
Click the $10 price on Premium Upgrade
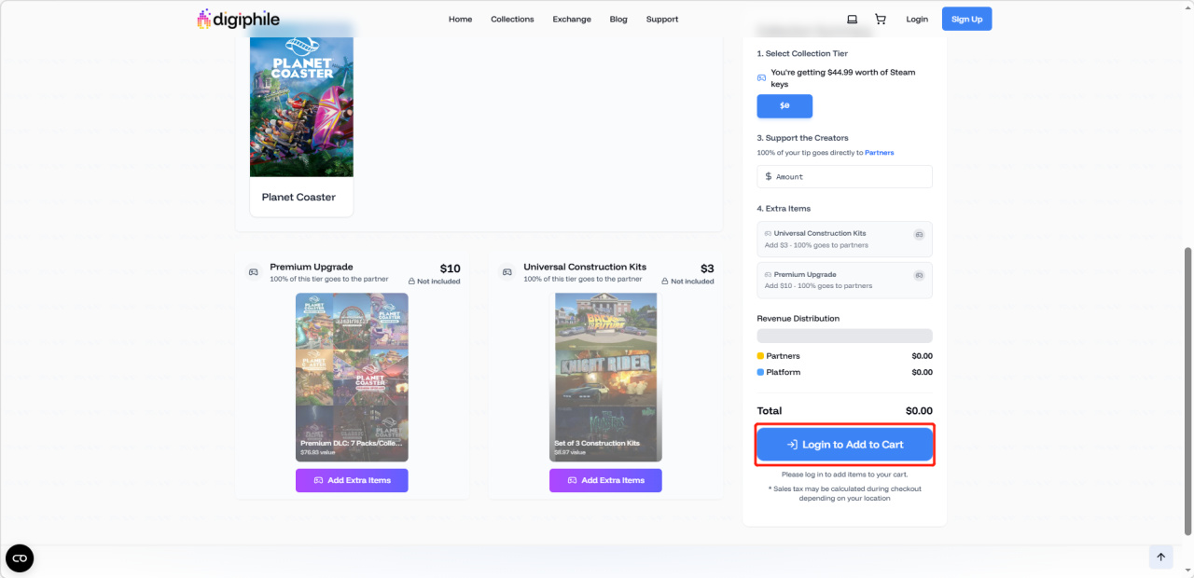(x=450, y=268)
